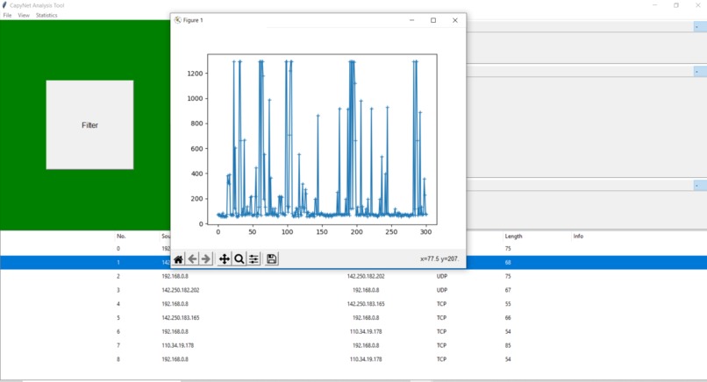
Task: Click the No. column header
Action: [x=121, y=236]
